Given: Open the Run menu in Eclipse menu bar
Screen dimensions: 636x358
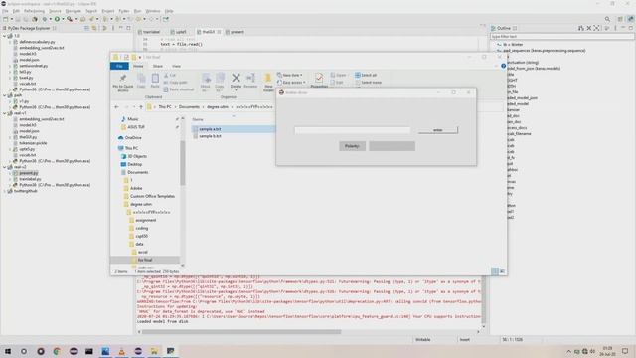Looking at the screenshot, I should point(138,11).
